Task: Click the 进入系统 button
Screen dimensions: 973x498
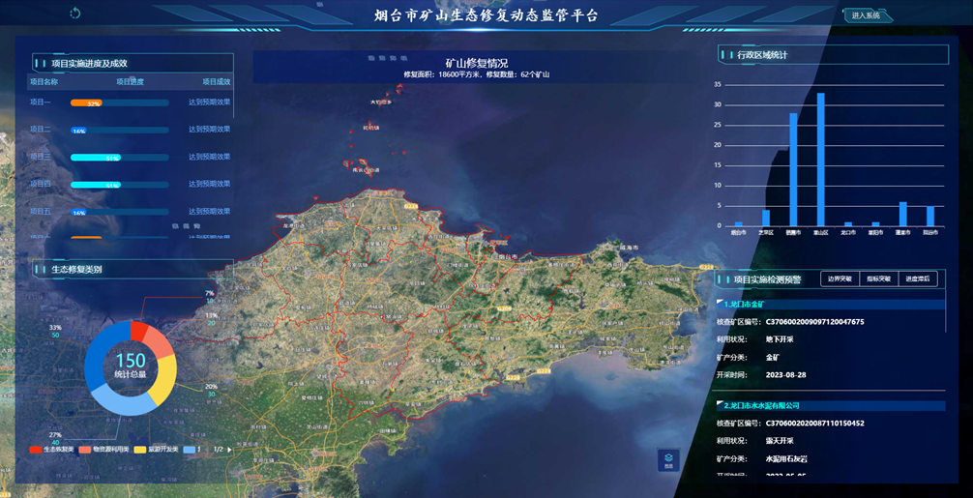Action: [866, 15]
